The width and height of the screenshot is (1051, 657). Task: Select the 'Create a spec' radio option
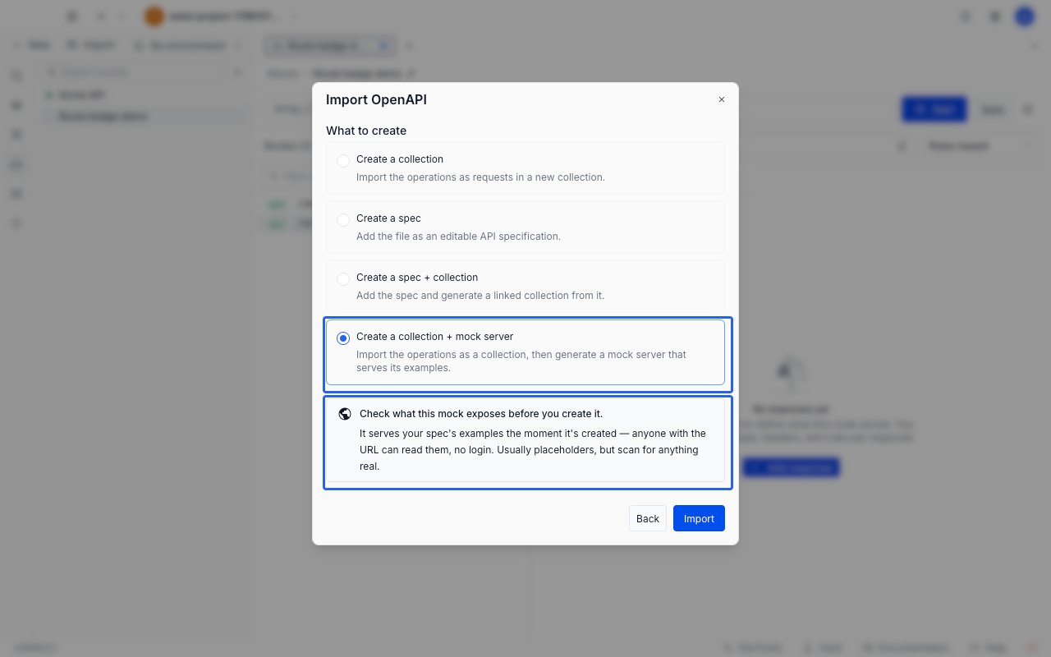click(343, 220)
